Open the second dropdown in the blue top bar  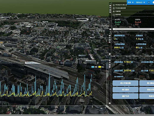[x=141, y=2]
